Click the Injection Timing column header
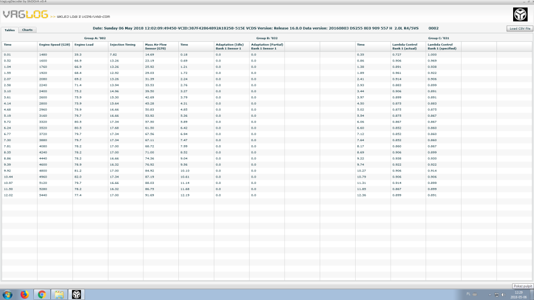This screenshot has height=300, width=534. coord(123,45)
